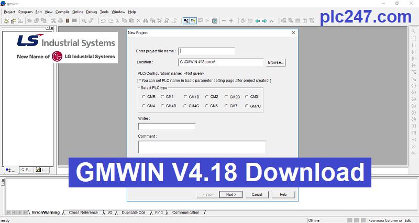Click the go-to line numbers toolbar icon
419x223 pixels.
tap(174, 21)
